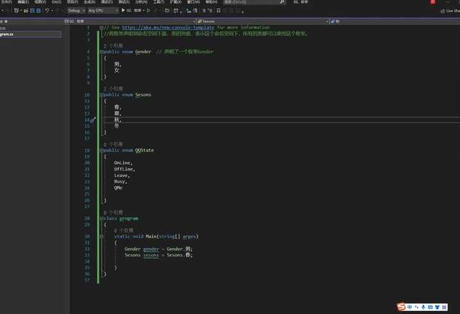This screenshot has width=460, height=314.
Task: Click the new item toolbar icon
Action: [x=17, y=10]
